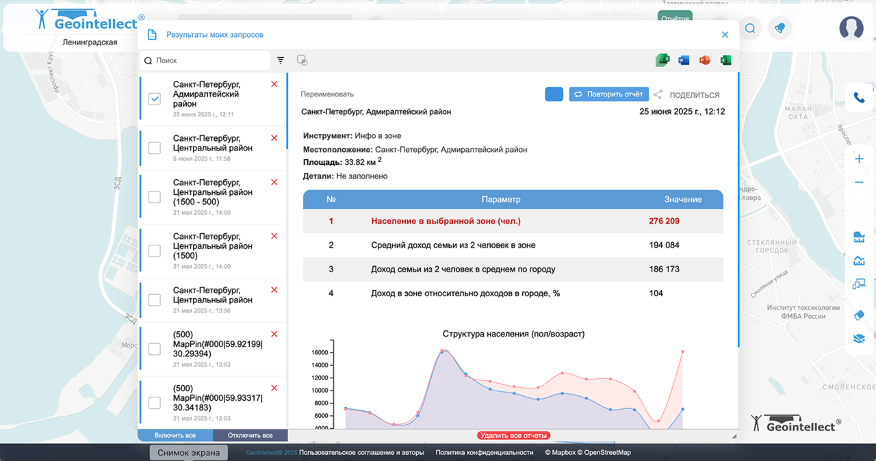This screenshot has height=461, width=876.
Task: Click the Повторить отчёт button
Action: click(608, 94)
